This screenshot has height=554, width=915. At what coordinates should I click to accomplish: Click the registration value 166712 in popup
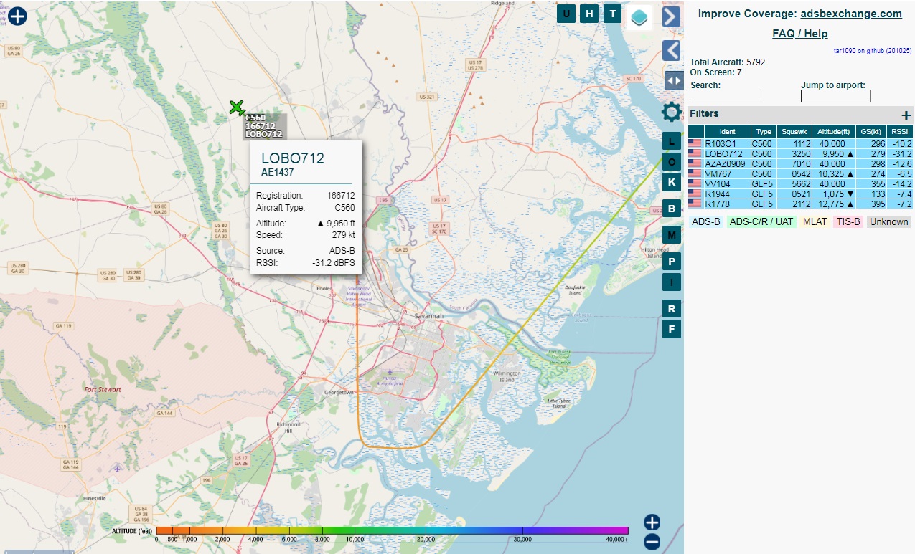pyautogui.click(x=341, y=196)
